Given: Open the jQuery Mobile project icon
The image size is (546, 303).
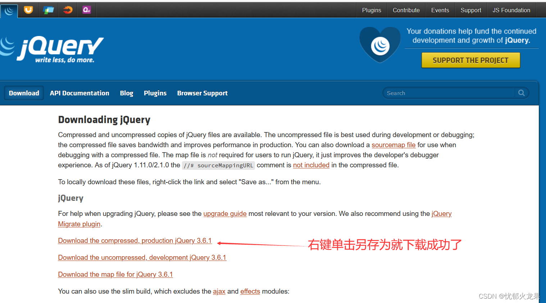Looking at the screenshot, I should click(x=48, y=10).
